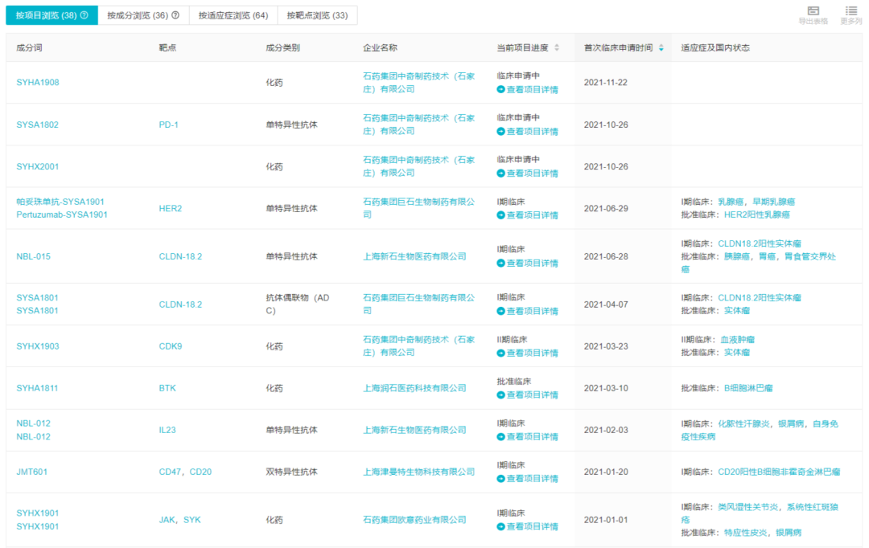This screenshot has width=869, height=548.
Task: Select date cell 2021-11-22
Action: tap(606, 83)
